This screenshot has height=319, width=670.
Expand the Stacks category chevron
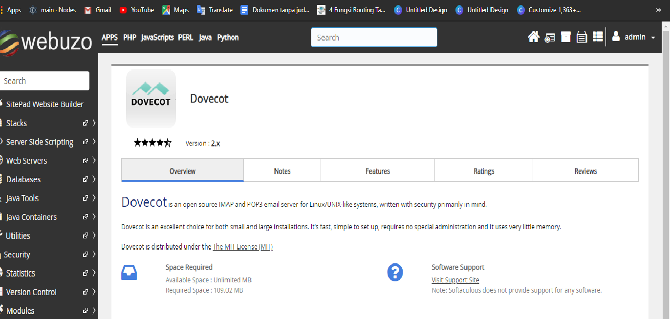(94, 123)
